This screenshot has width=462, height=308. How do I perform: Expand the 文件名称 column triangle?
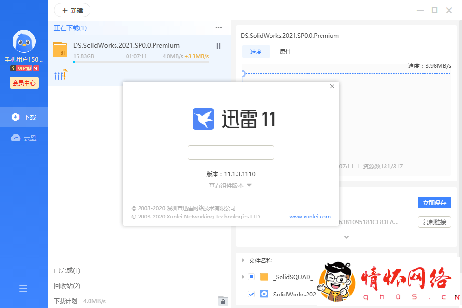[x=243, y=260]
